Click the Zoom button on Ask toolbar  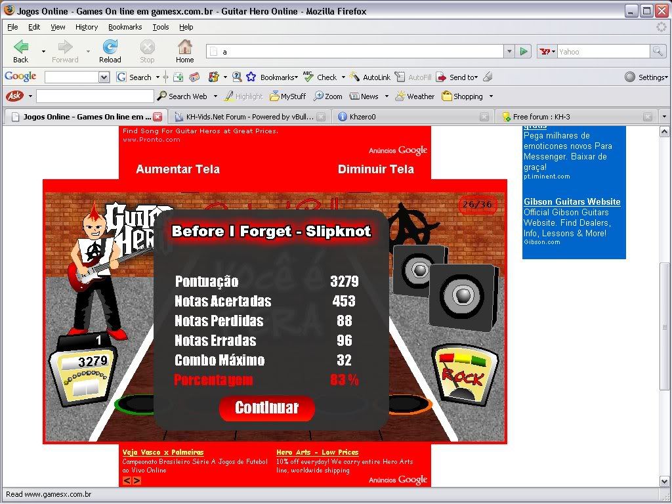(328, 96)
